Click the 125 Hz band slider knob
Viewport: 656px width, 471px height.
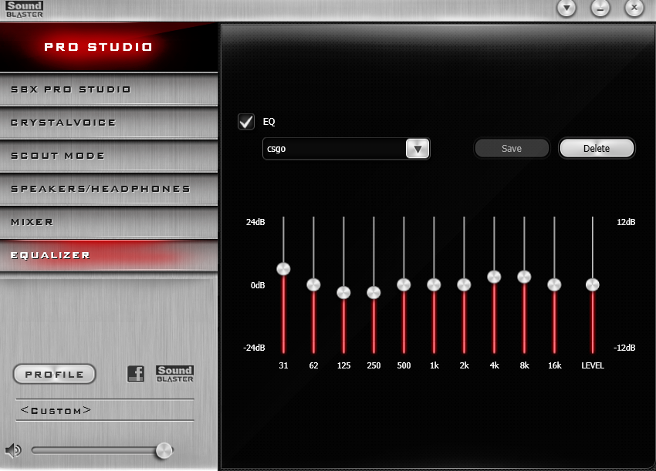(x=343, y=293)
